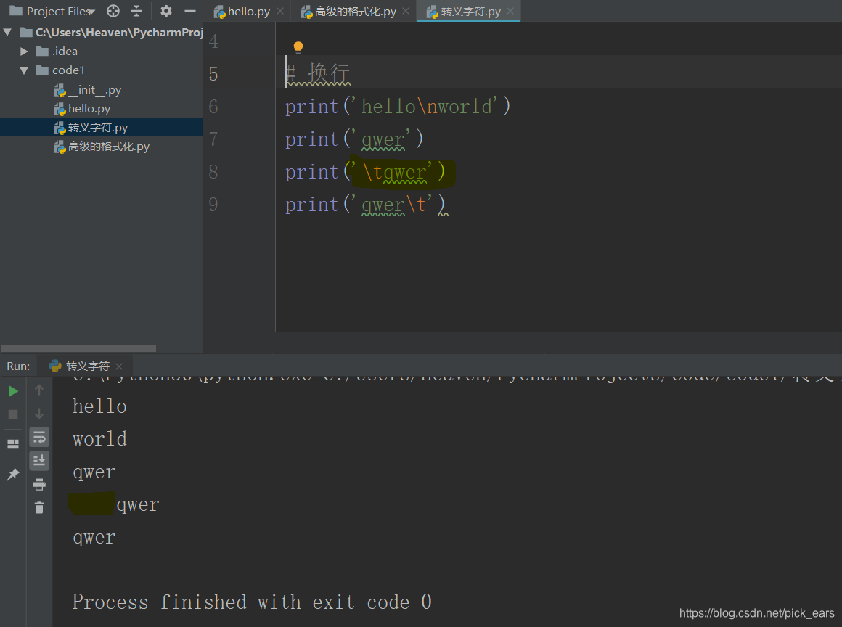842x627 pixels.
Task: Click the comment '# 换行' on line 5
Action: pos(317,73)
